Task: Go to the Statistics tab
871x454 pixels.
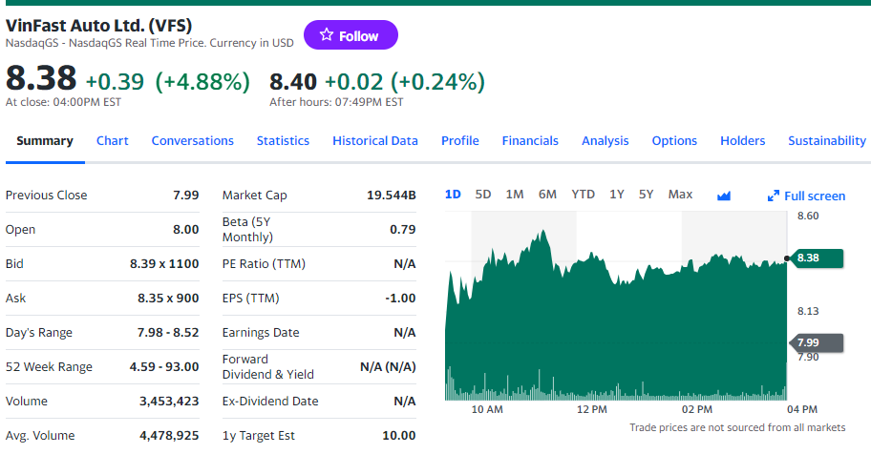Action: (283, 140)
